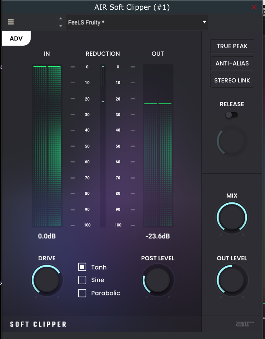Screen dimensions: 265x339
Task: Enable the Parabolic clipping mode checkbox
Action: click(82, 293)
